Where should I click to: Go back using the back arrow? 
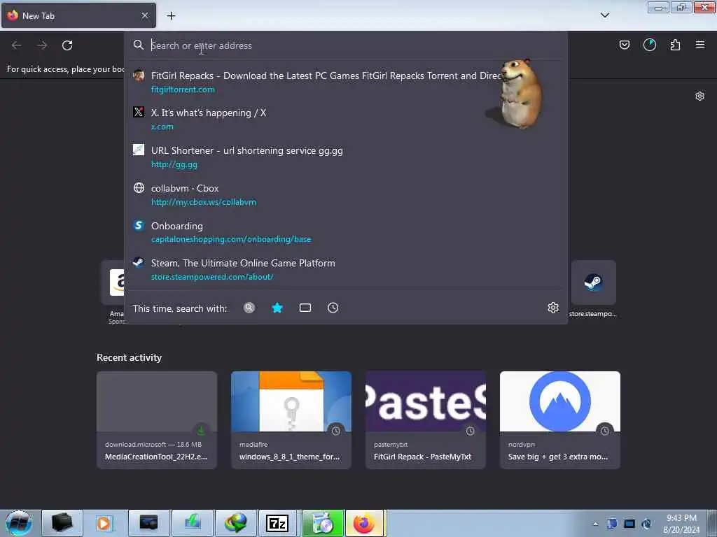[17, 45]
